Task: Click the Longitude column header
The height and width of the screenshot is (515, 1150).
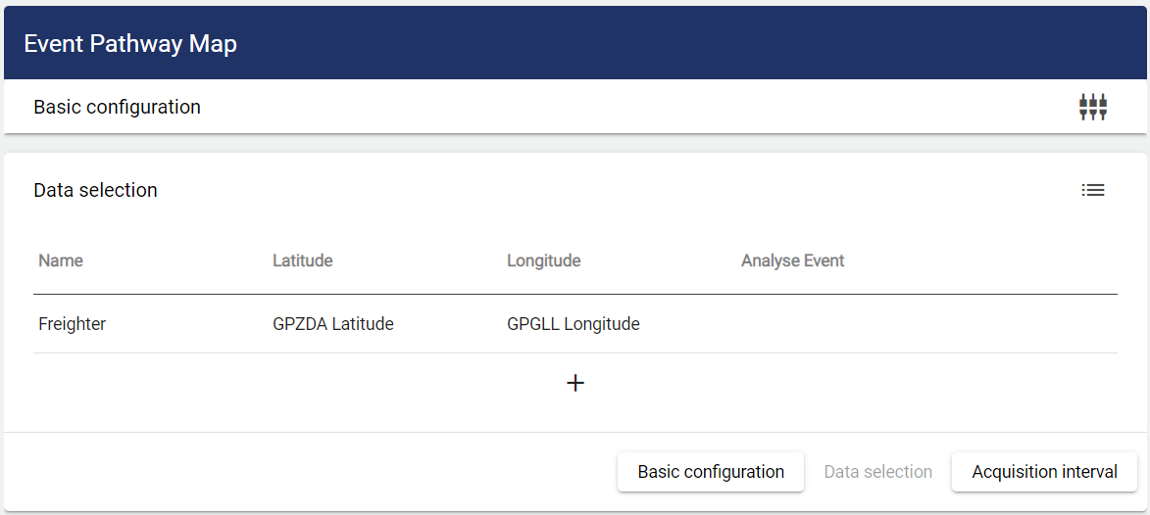Action: click(x=543, y=260)
